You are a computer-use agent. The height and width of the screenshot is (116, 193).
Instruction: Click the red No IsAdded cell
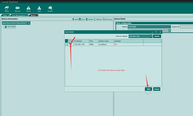128,44
